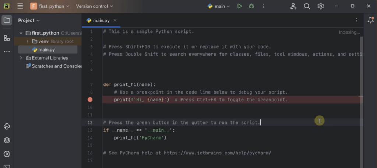Open Search Everywhere magnifier icon
377x168 pixels.
[307, 6]
